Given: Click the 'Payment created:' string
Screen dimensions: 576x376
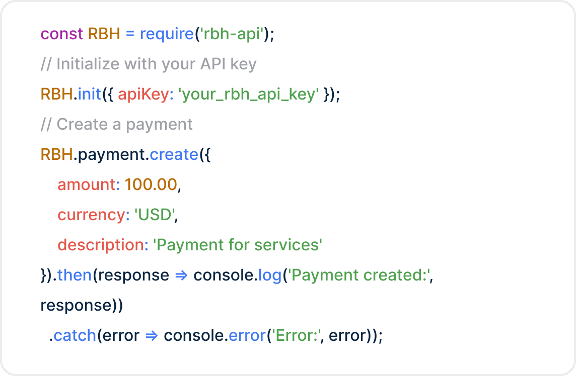Looking at the screenshot, I should pyautogui.click(x=357, y=275).
